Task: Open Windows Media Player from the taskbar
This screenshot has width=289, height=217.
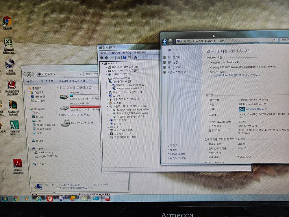Action: tap(27, 198)
